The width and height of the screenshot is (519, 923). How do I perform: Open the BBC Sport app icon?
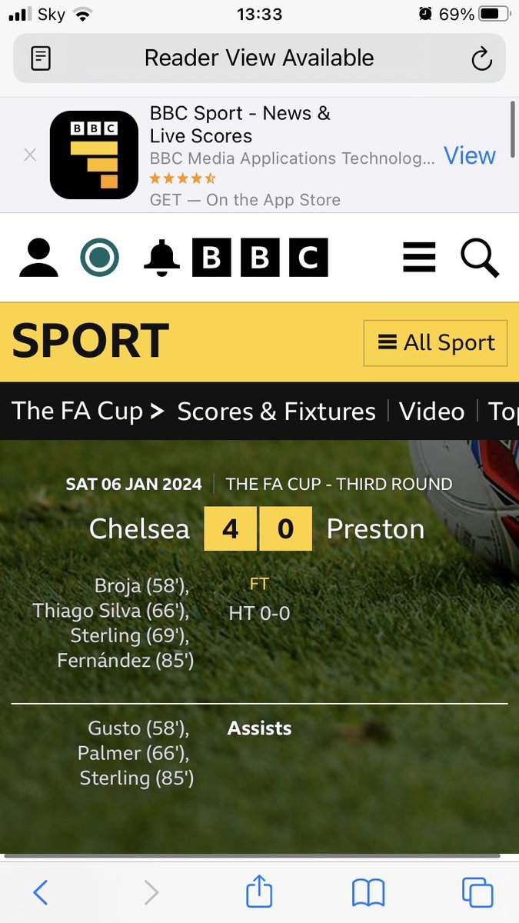(94, 155)
